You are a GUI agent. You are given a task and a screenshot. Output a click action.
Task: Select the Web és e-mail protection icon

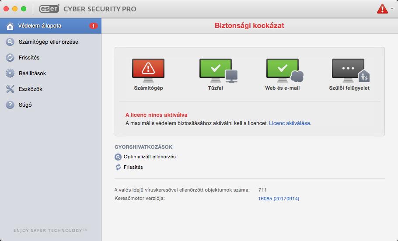point(285,70)
